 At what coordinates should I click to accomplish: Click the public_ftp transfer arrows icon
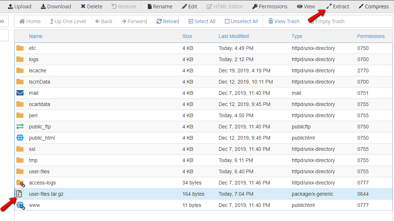[x=20, y=127]
